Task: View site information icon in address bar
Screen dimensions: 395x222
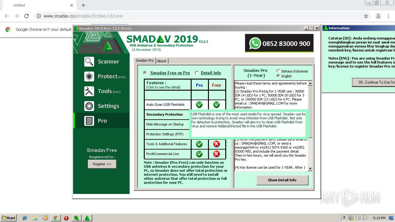Action: (x=39, y=16)
